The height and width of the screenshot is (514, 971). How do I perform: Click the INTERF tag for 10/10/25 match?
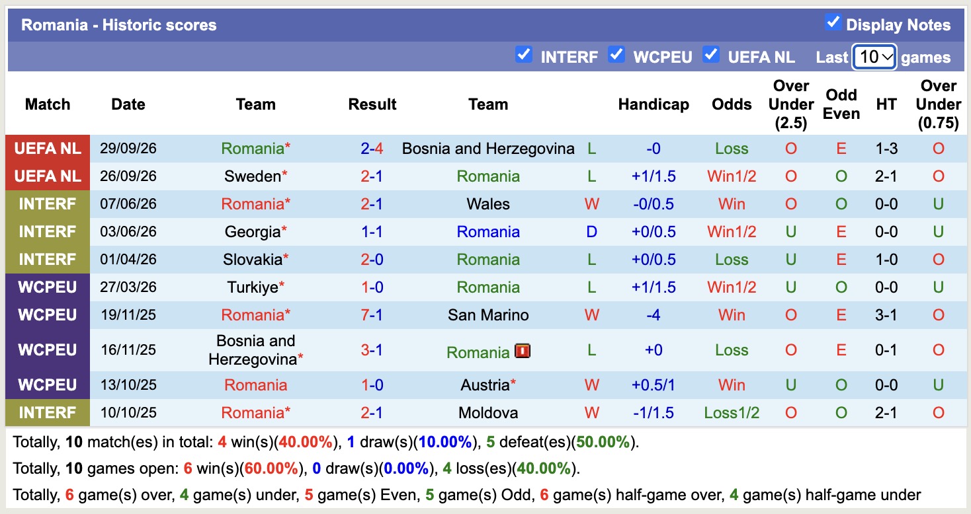[48, 413]
